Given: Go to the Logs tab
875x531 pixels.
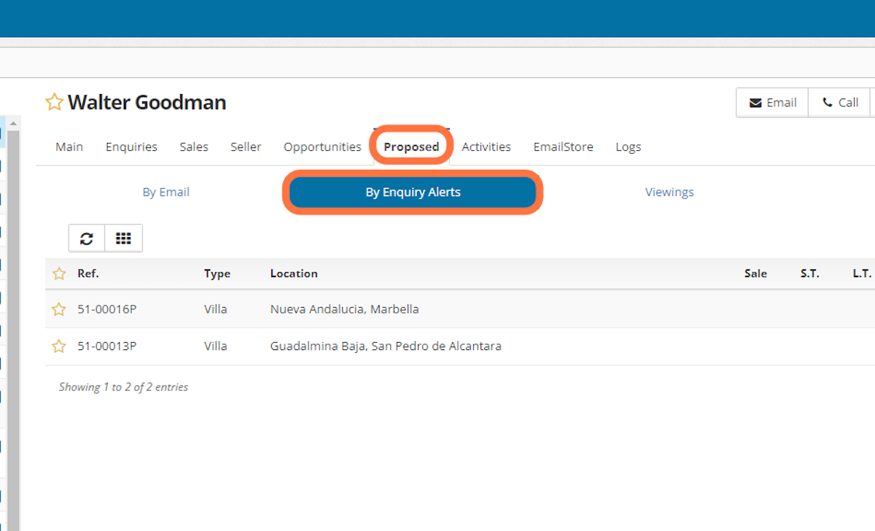Looking at the screenshot, I should [628, 147].
